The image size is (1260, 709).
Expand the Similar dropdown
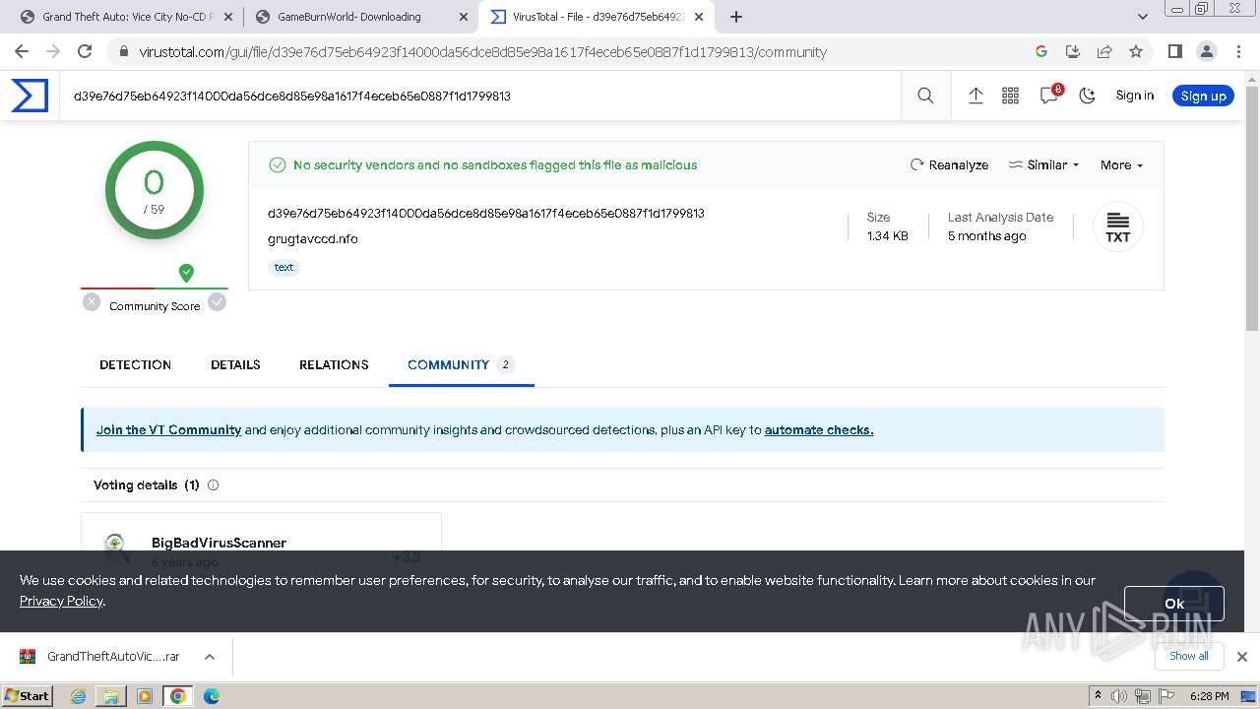pos(1044,164)
